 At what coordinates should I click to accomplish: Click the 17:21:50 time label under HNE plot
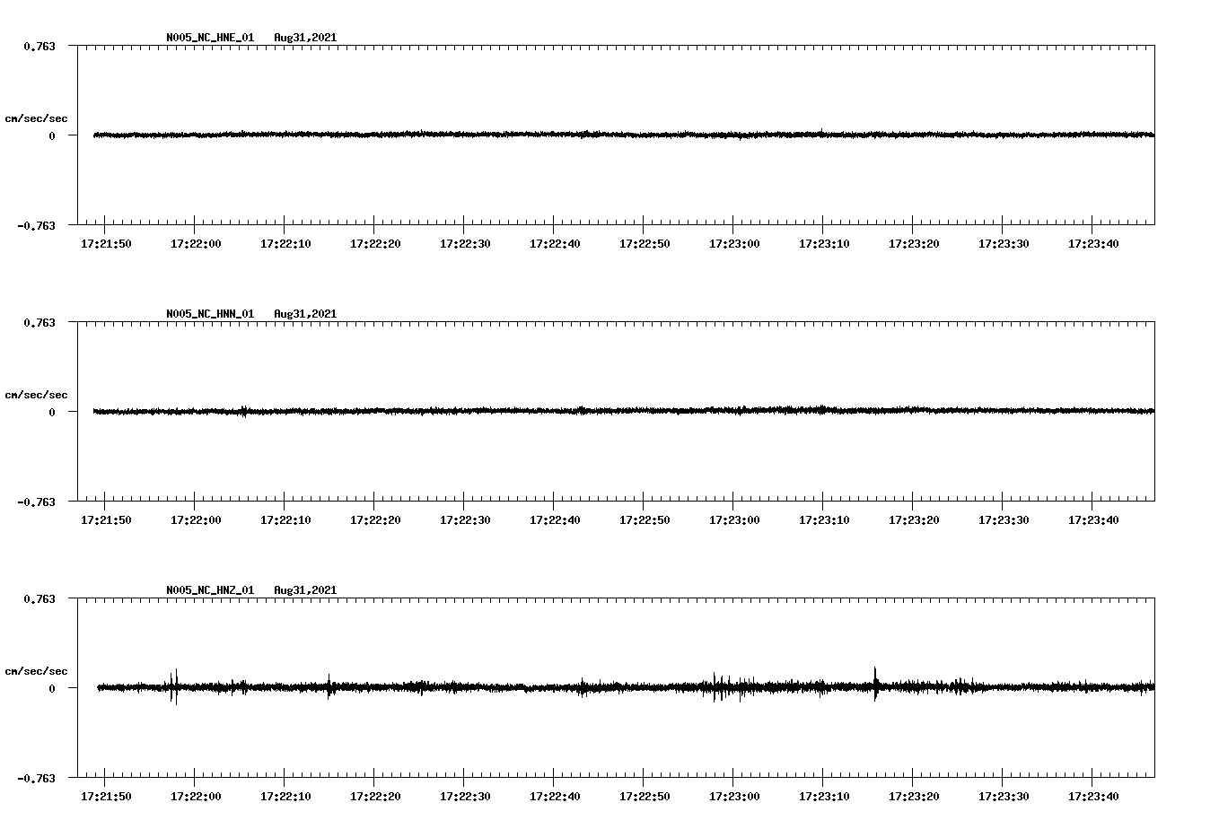coord(106,244)
